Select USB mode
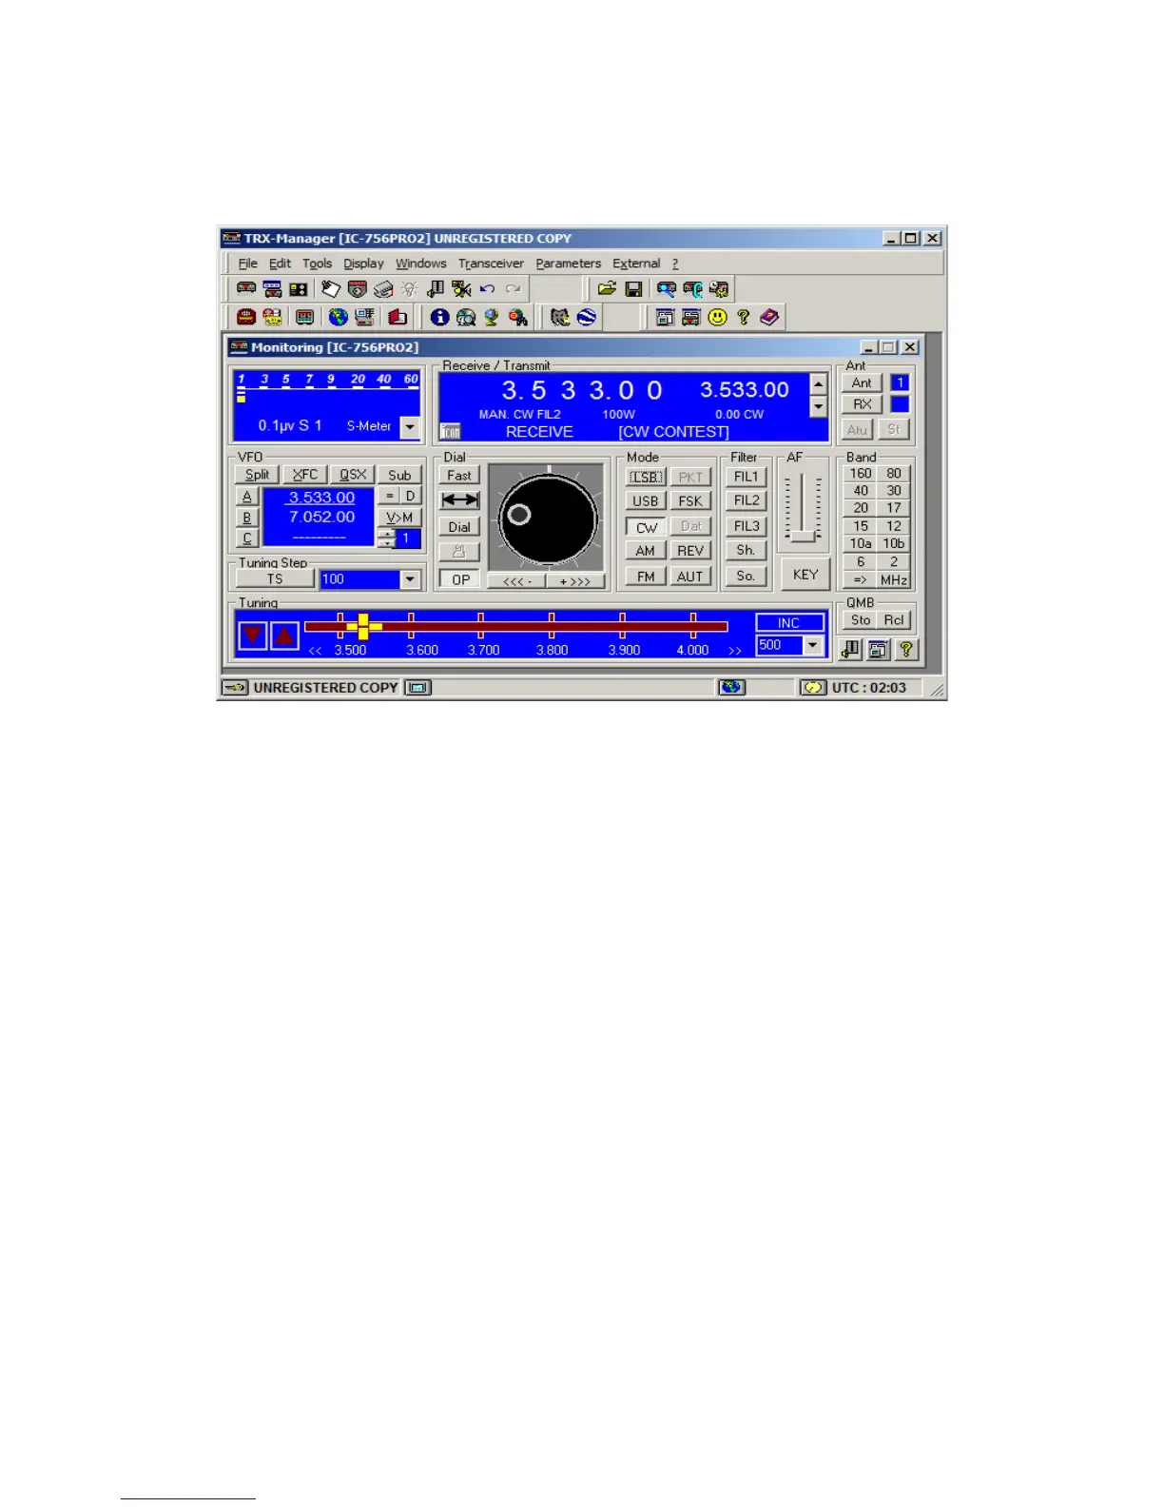 tap(646, 501)
